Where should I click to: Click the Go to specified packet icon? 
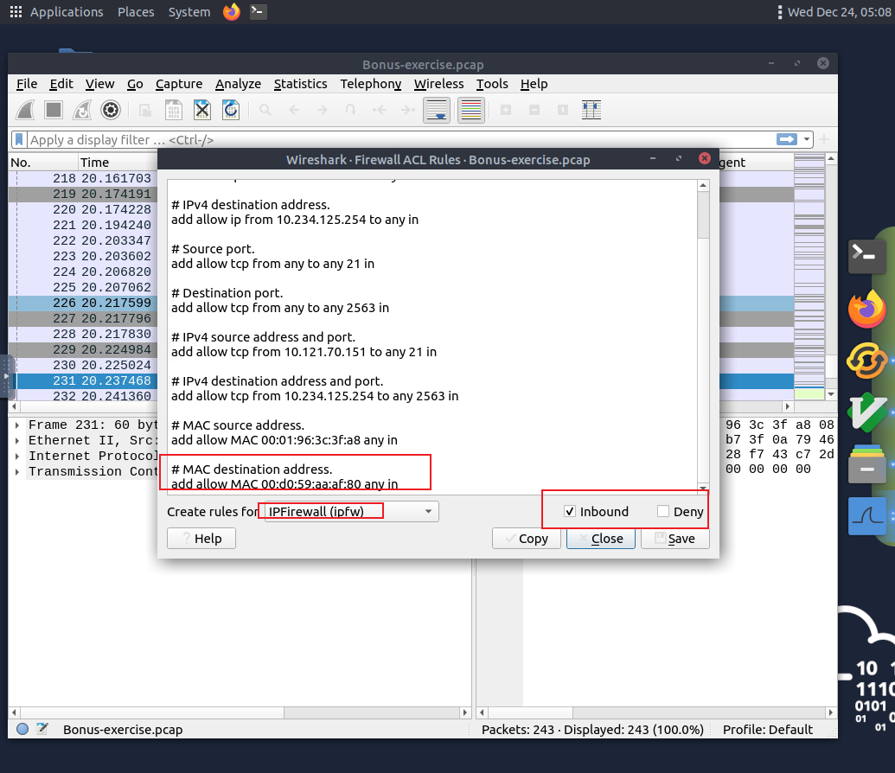click(351, 110)
